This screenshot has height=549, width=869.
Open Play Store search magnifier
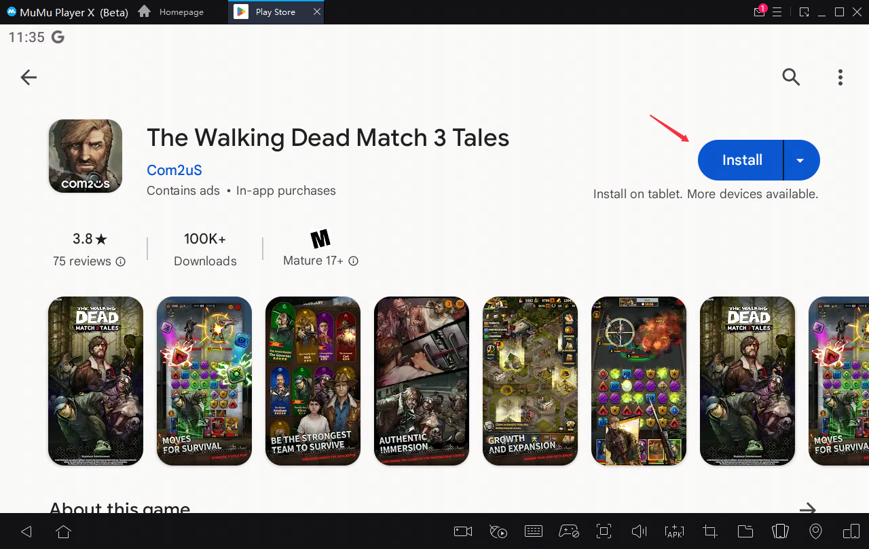(x=791, y=77)
